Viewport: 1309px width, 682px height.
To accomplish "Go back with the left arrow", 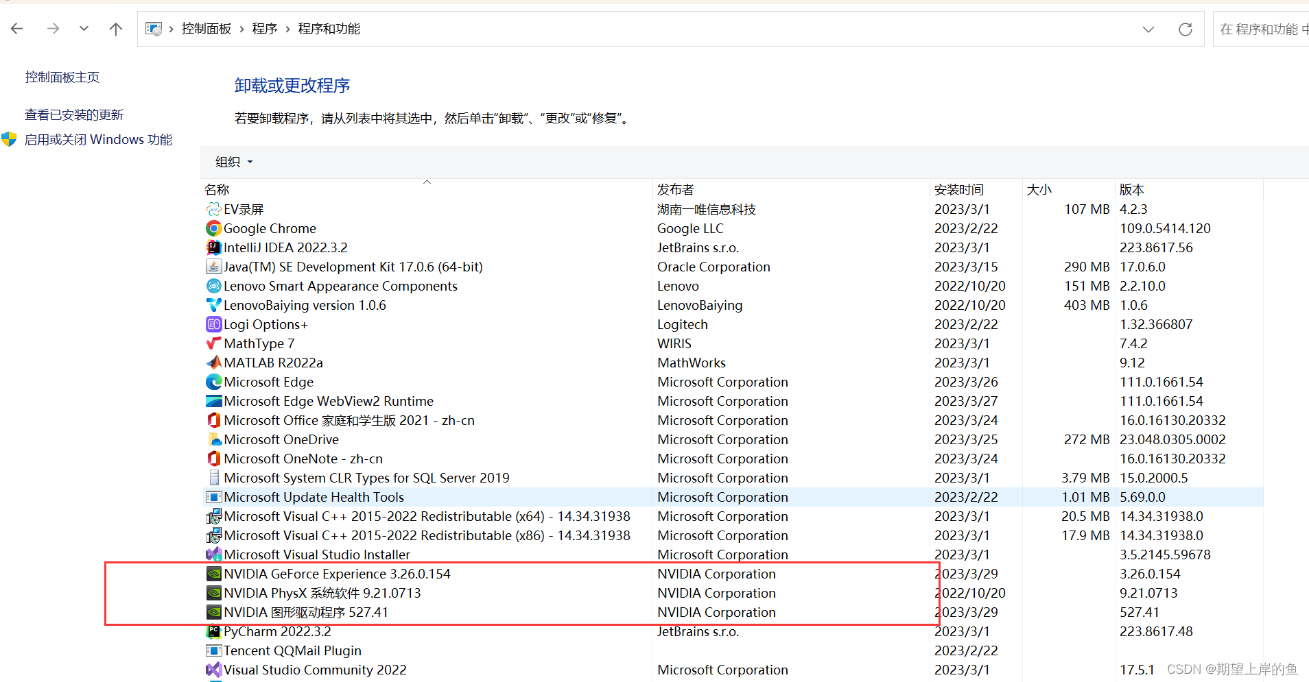I will pos(17,29).
